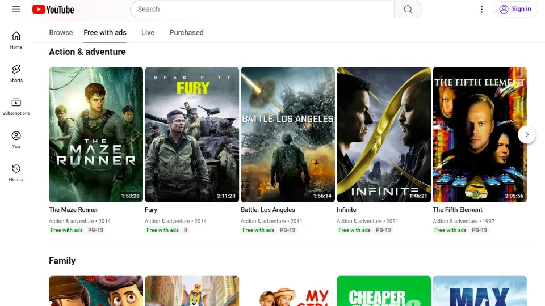This screenshot has width=545, height=306.
Task: Open Battle: Los Angeles poster
Action: click(x=288, y=135)
